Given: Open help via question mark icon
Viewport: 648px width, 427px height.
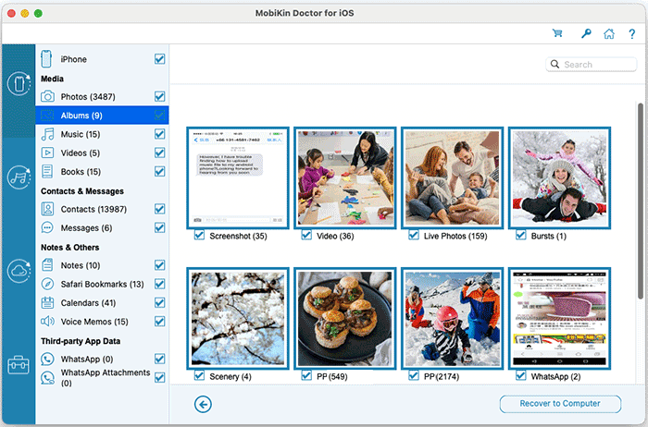Looking at the screenshot, I should [632, 34].
